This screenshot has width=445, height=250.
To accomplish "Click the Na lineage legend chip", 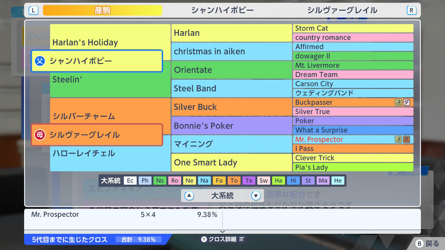I will pyautogui.click(x=204, y=180).
